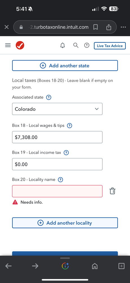Expand the Colorado associated state dropdown
Screen dimensions: 130x283
coord(57,109)
